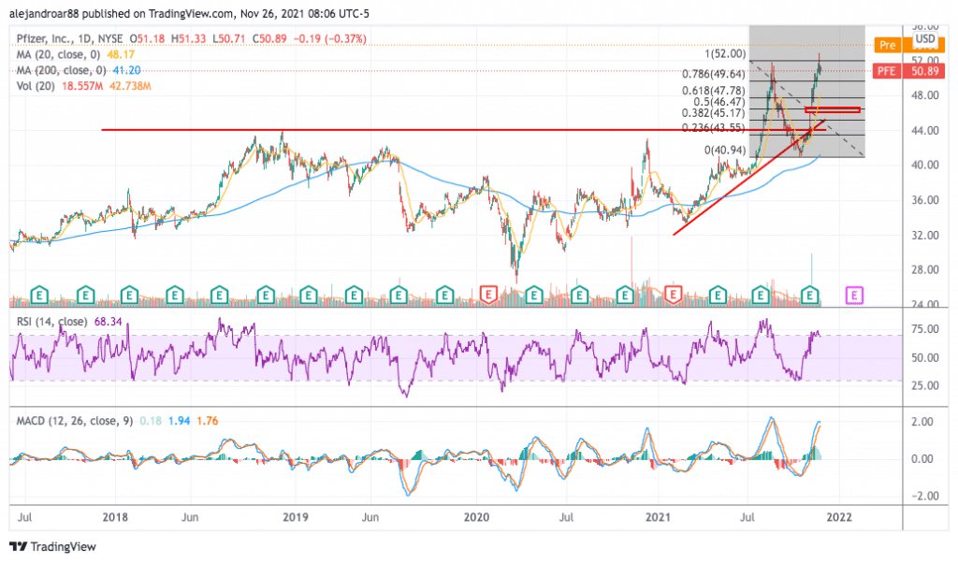Click the 1(52.00) Fibonacci level label
The height and width of the screenshot is (563, 958).
pyautogui.click(x=725, y=53)
